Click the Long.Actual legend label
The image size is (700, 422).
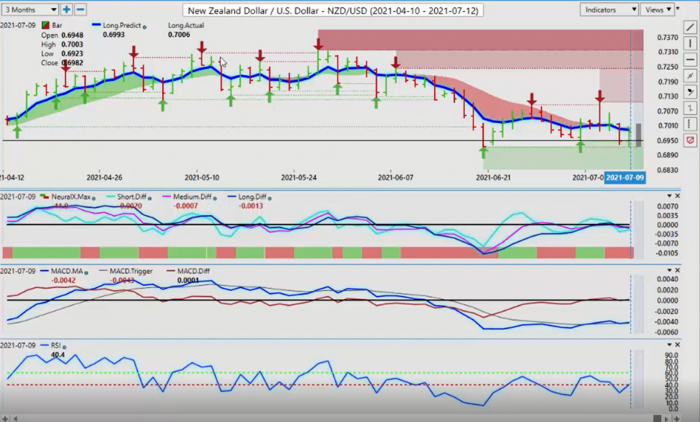click(x=186, y=25)
